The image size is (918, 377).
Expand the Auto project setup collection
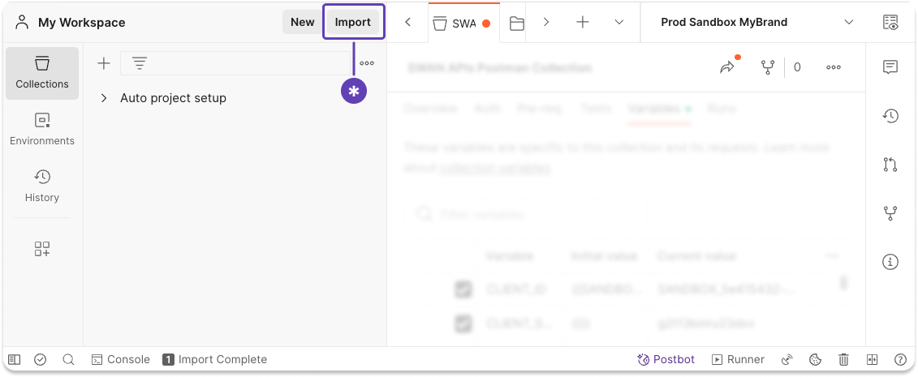(x=104, y=98)
